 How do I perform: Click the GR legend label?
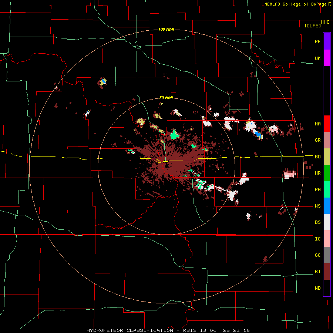tap(317, 140)
